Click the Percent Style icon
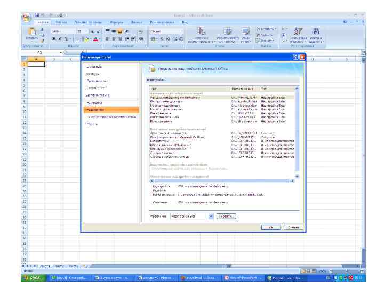 point(162,39)
